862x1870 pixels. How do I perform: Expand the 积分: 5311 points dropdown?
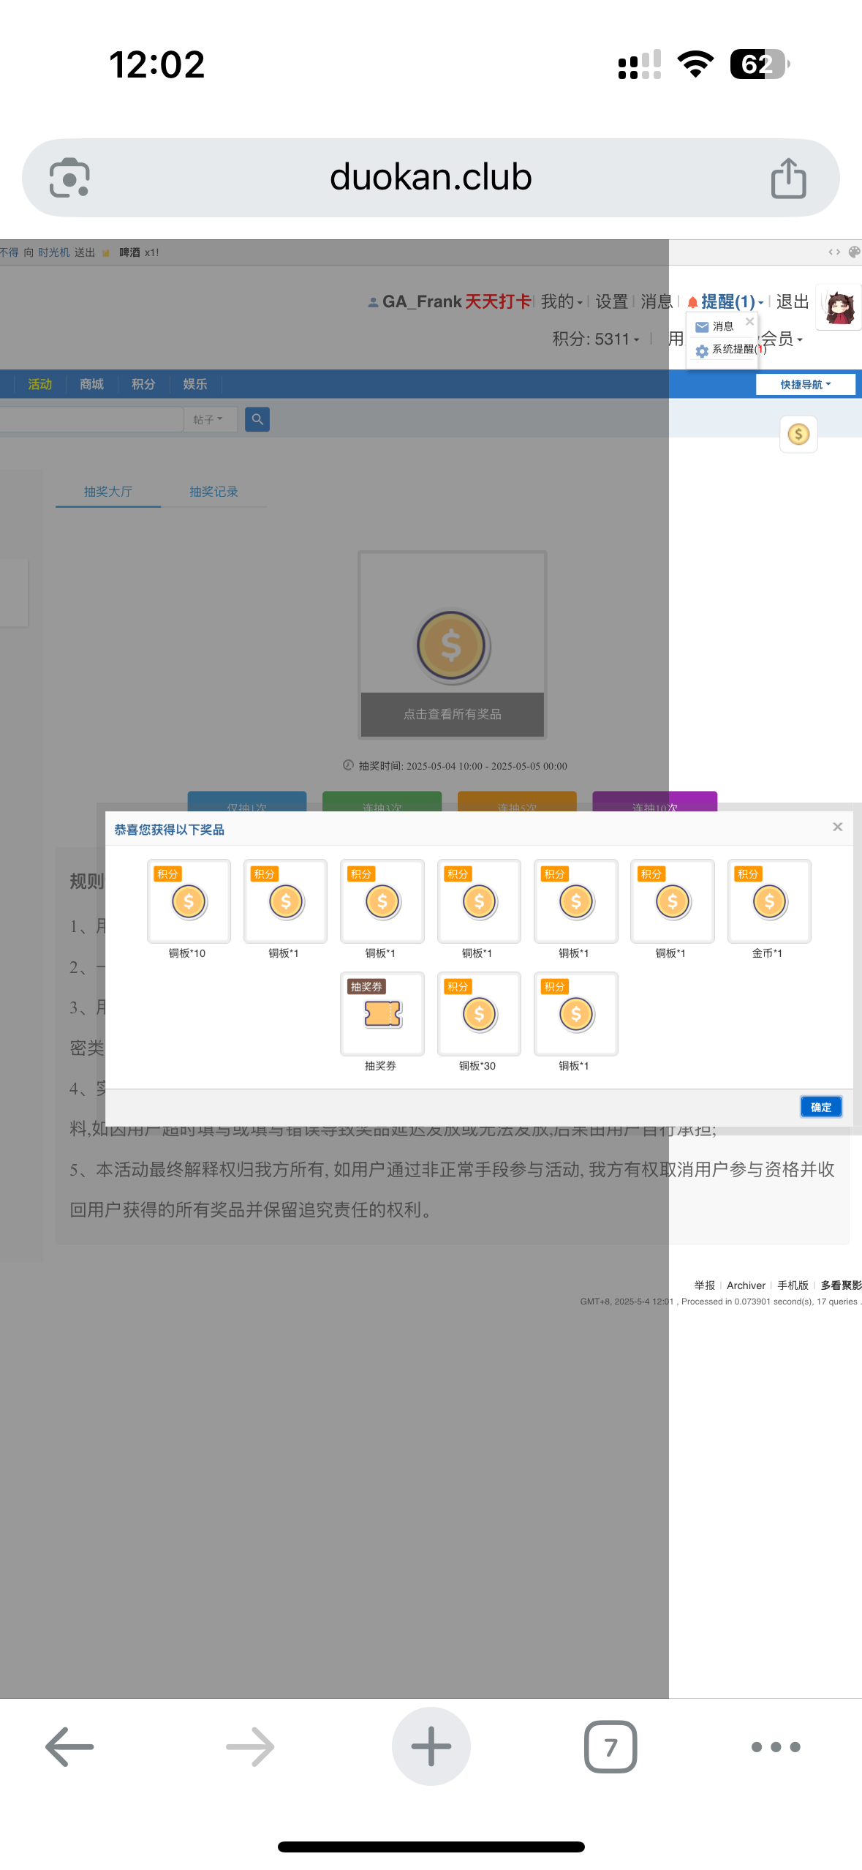[x=595, y=339]
